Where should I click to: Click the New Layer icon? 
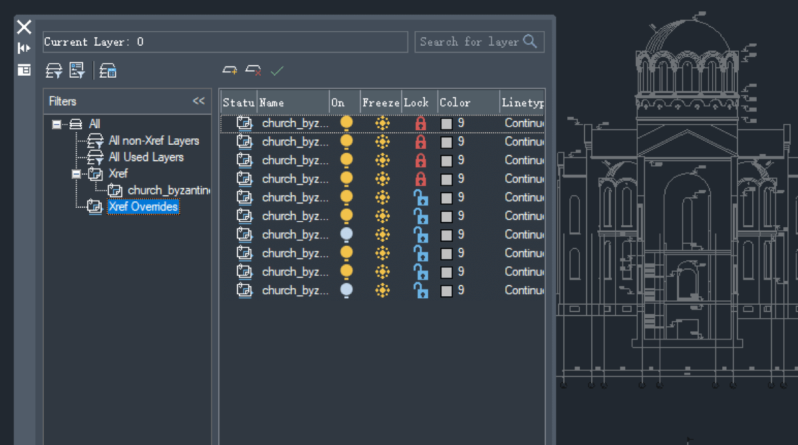click(x=230, y=70)
